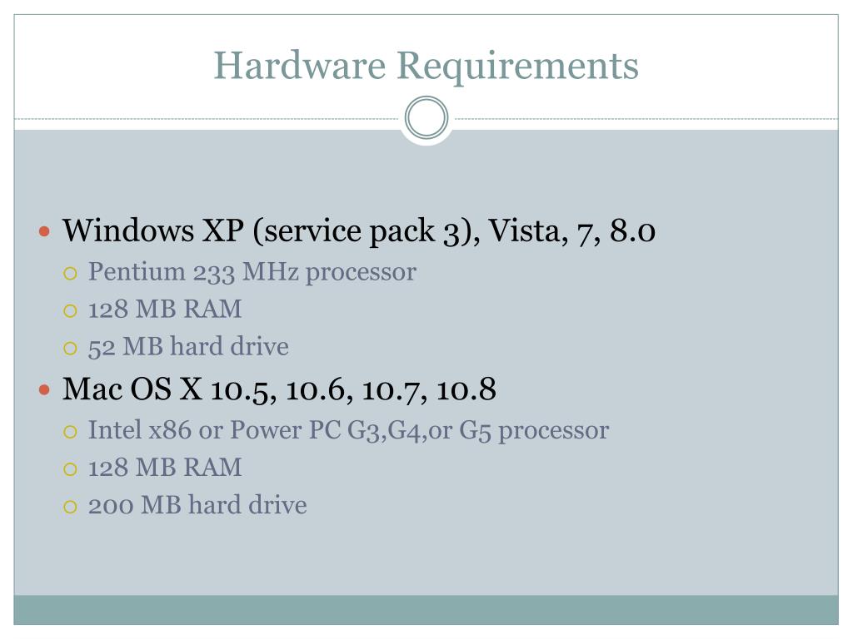Click the circle ornament below the title
This screenshot has width=853, height=639.
(x=426, y=118)
